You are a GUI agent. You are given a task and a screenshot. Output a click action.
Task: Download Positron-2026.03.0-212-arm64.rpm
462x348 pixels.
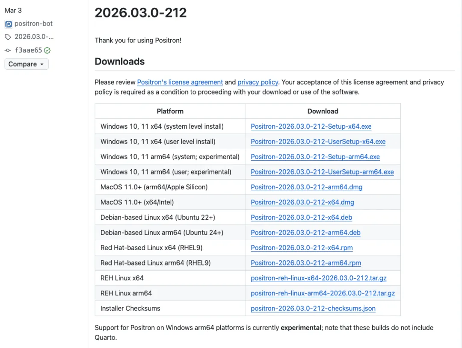pyautogui.click(x=306, y=263)
